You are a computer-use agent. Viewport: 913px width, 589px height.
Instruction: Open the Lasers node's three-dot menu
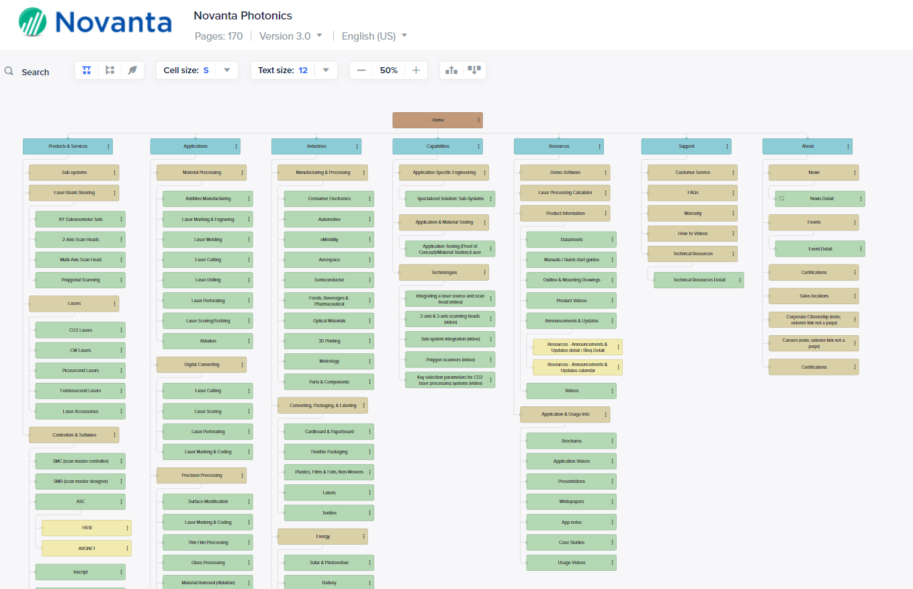click(115, 304)
